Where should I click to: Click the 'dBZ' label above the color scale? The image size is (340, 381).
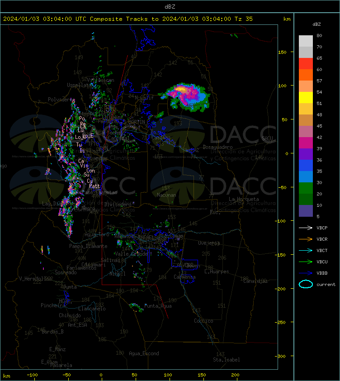click(x=316, y=24)
